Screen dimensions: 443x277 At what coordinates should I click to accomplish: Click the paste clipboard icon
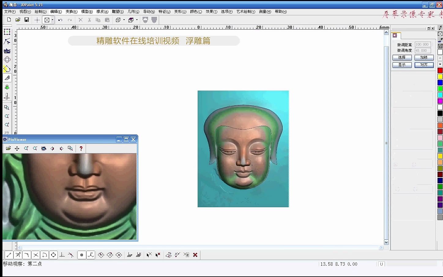[107, 20]
